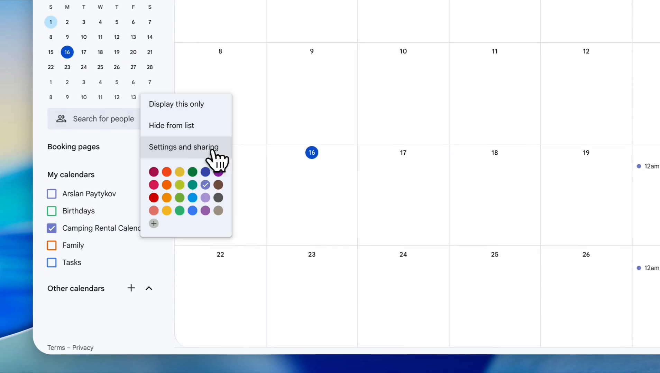The height and width of the screenshot is (373, 660).
Task: Open day 18 in the main month grid
Action: pos(495,153)
